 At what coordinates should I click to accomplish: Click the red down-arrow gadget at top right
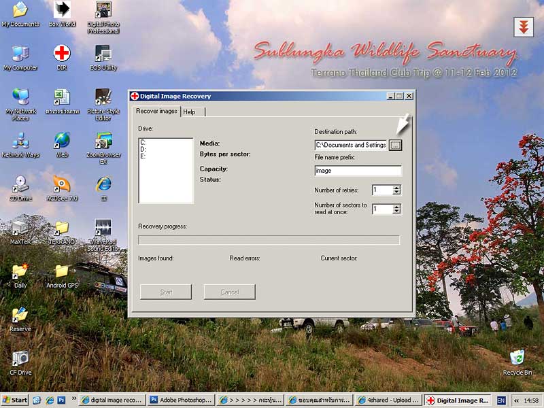[x=523, y=27]
